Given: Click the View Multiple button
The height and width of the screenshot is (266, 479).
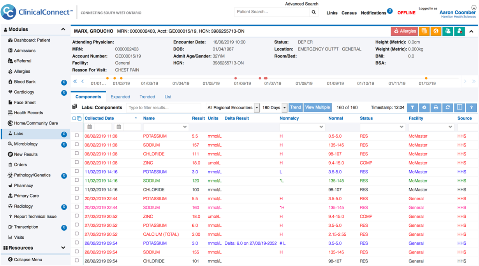Looking at the screenshot, I should coord(317,107).
